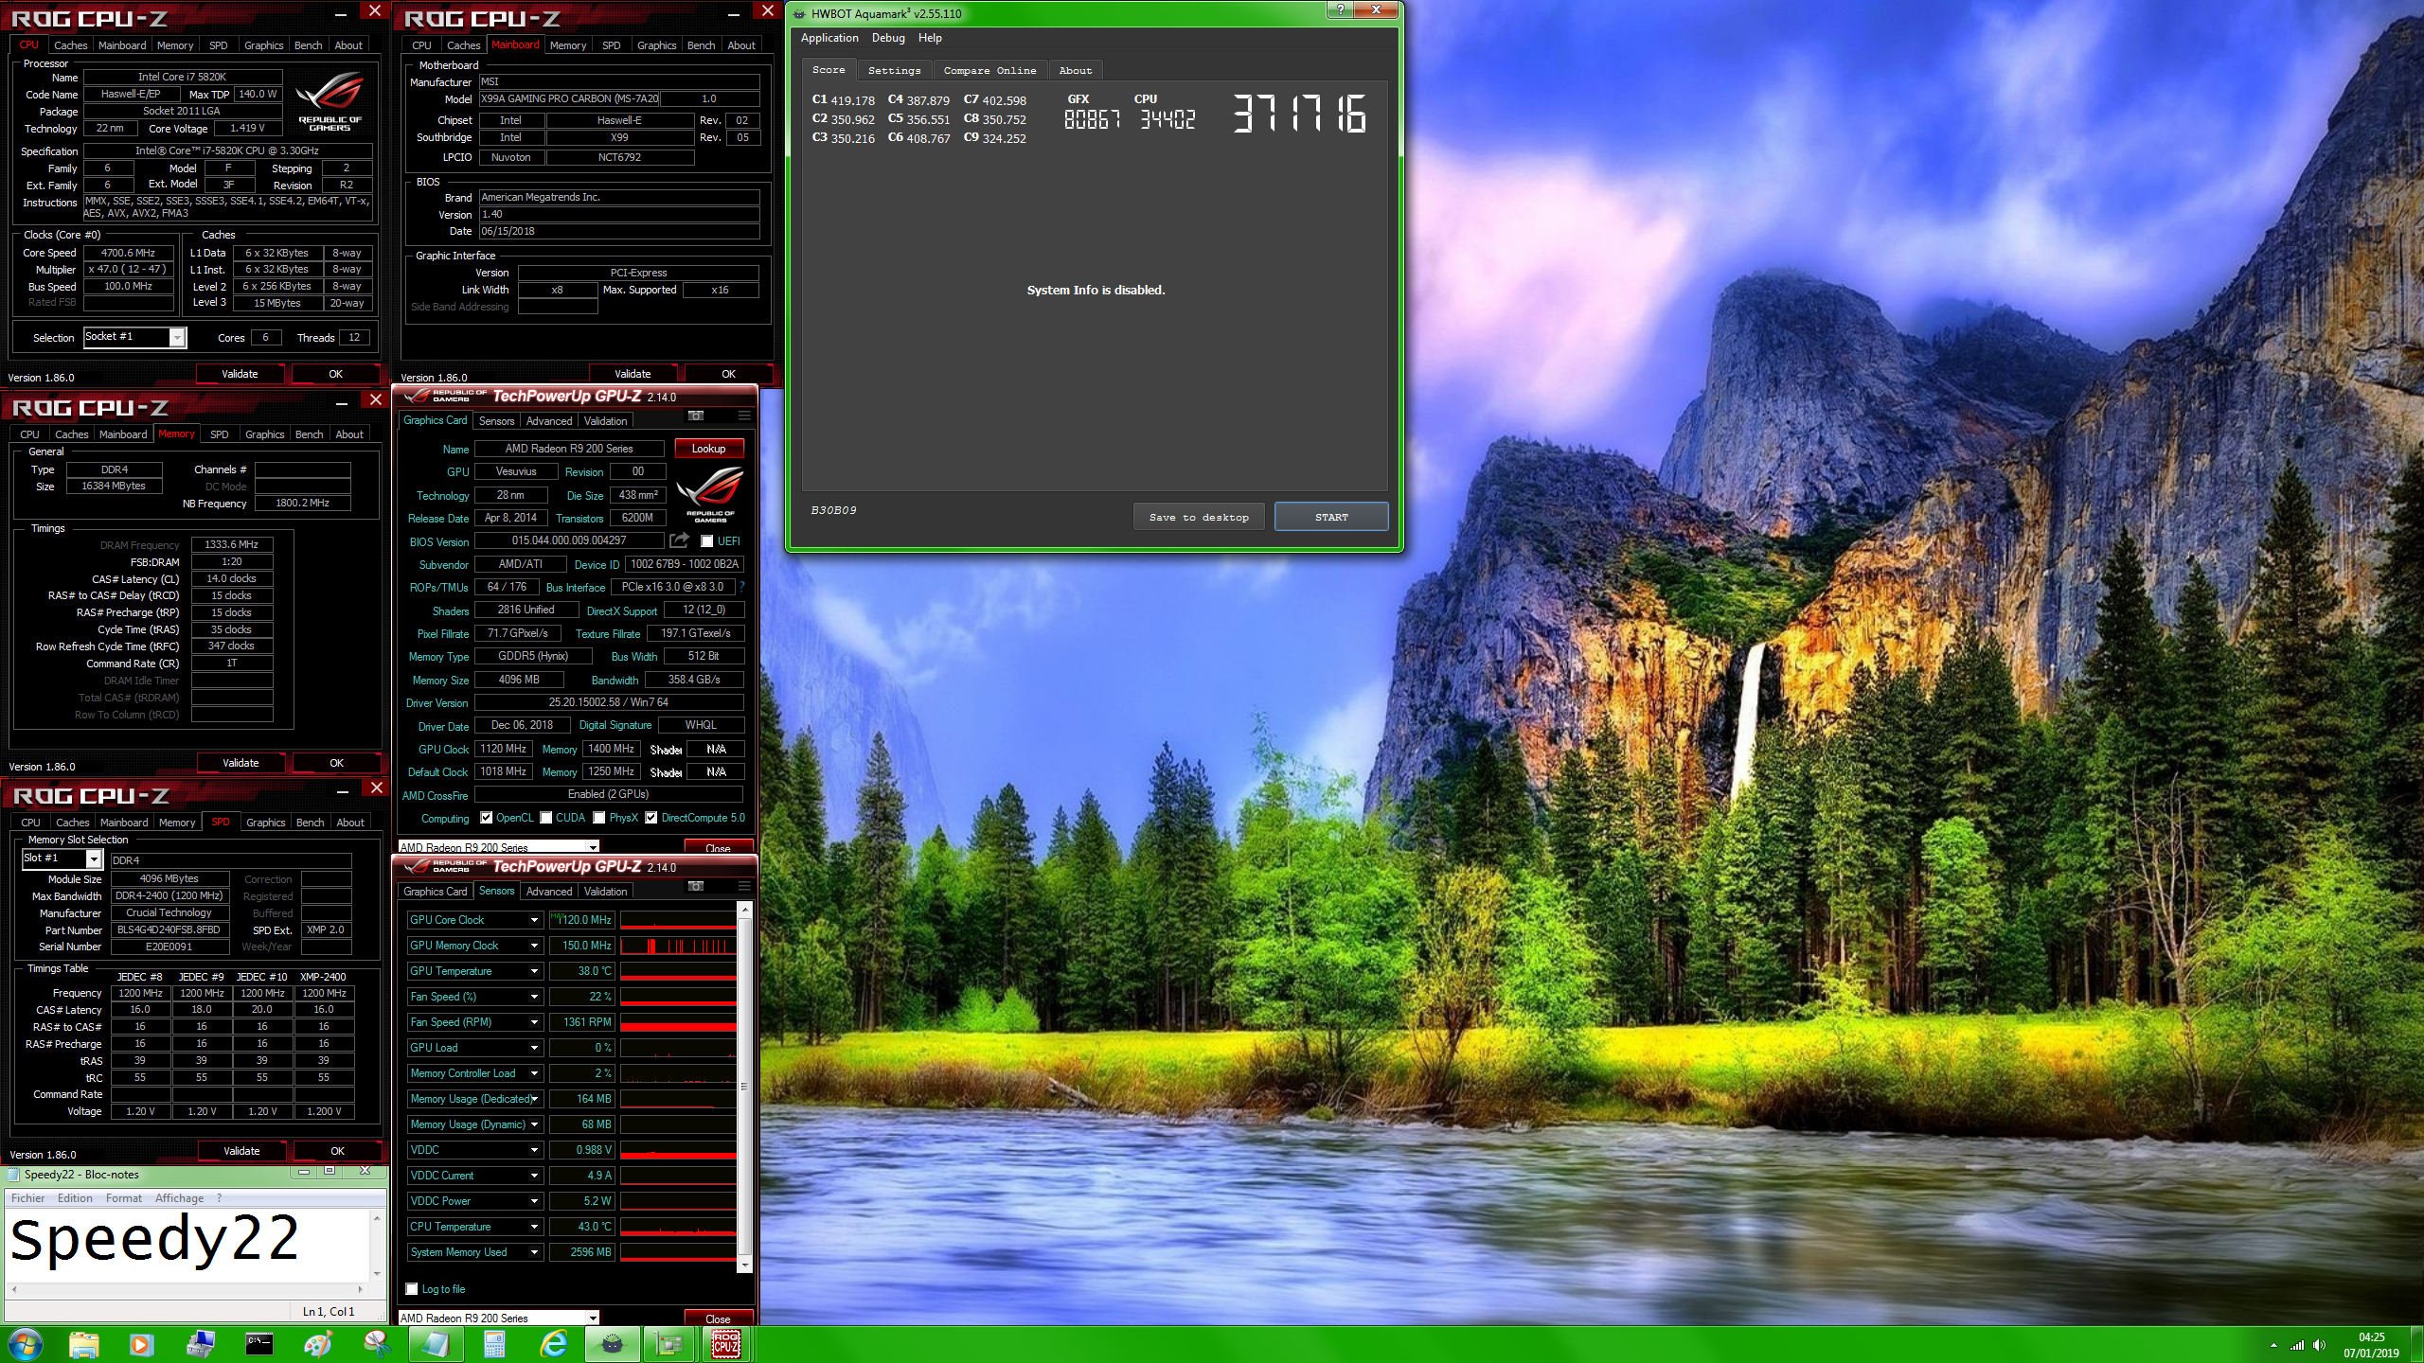Open Windows Explorer from the taskbar
This screenshot has height=1363, width=2424.
click(84, 1344)
